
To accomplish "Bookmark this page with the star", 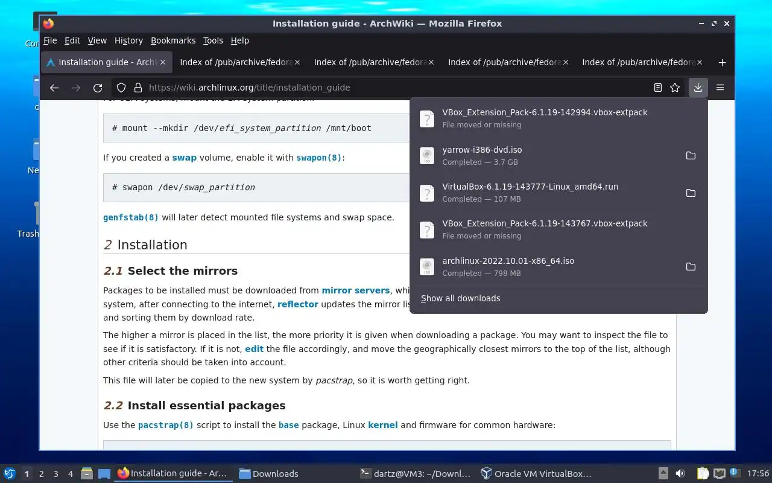I will tap(675, 88).
